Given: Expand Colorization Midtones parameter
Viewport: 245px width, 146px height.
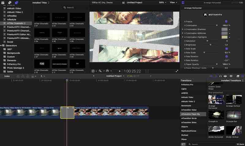Looking at the screenshot, I should point(183,33).
